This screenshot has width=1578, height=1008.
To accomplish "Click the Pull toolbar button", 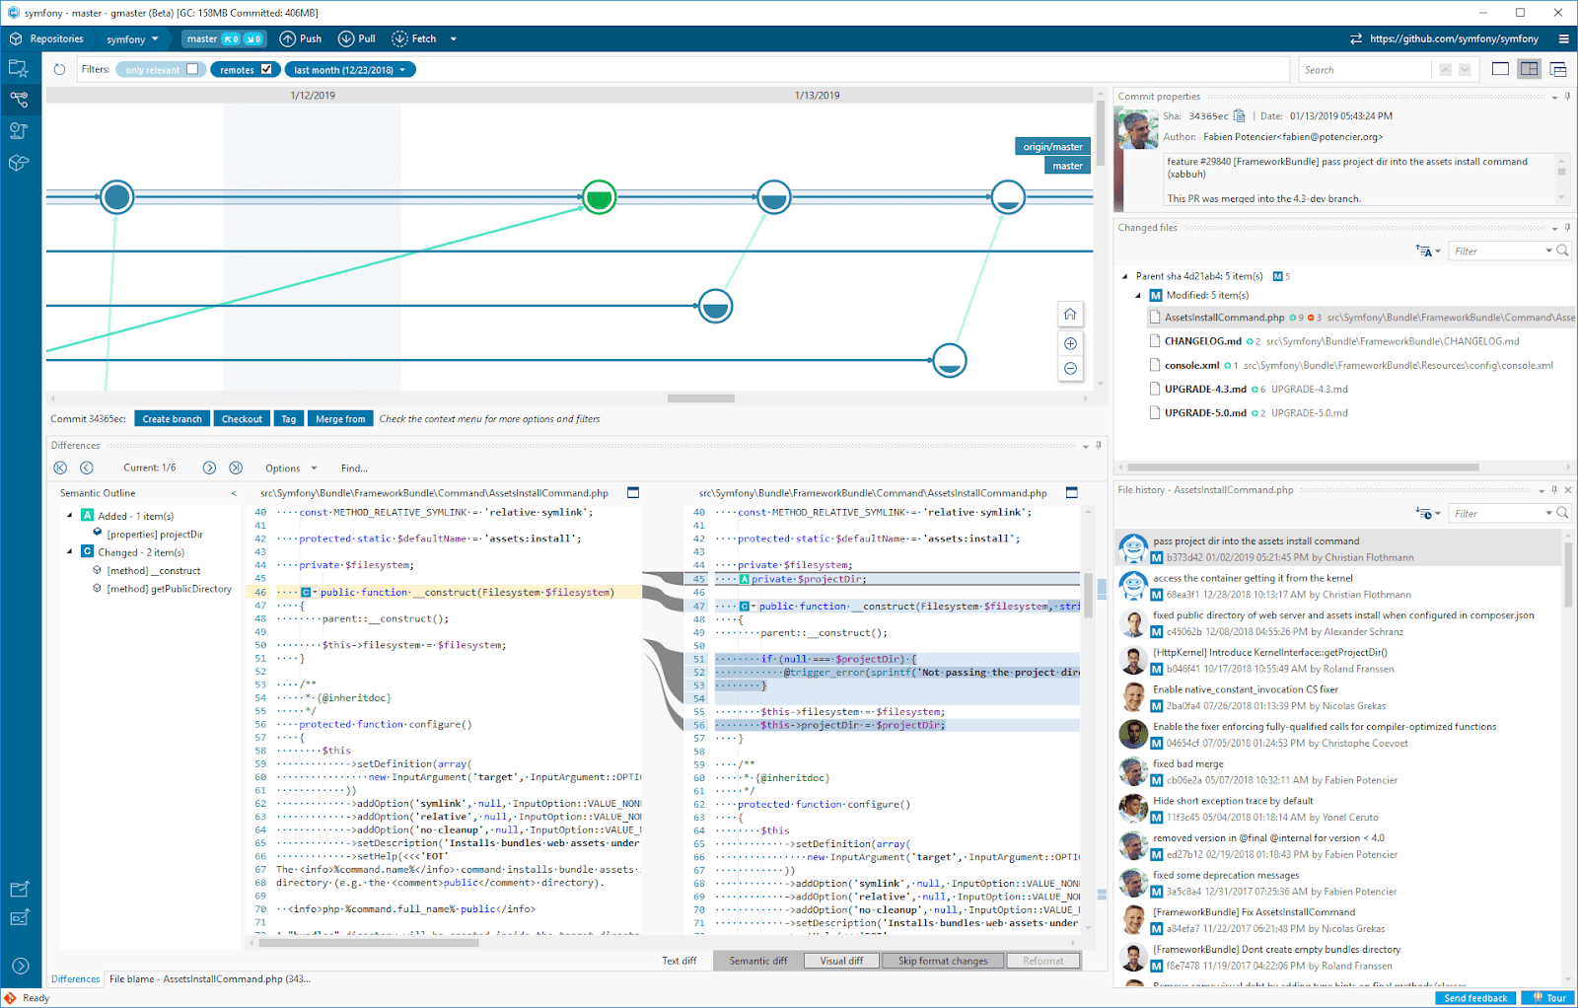I will [357, 38].
